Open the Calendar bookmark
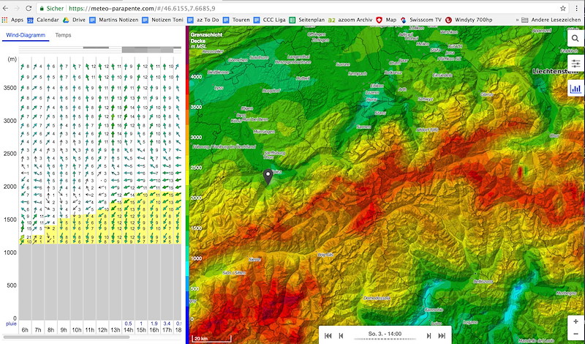585x344 pixels. click(42, 20)
